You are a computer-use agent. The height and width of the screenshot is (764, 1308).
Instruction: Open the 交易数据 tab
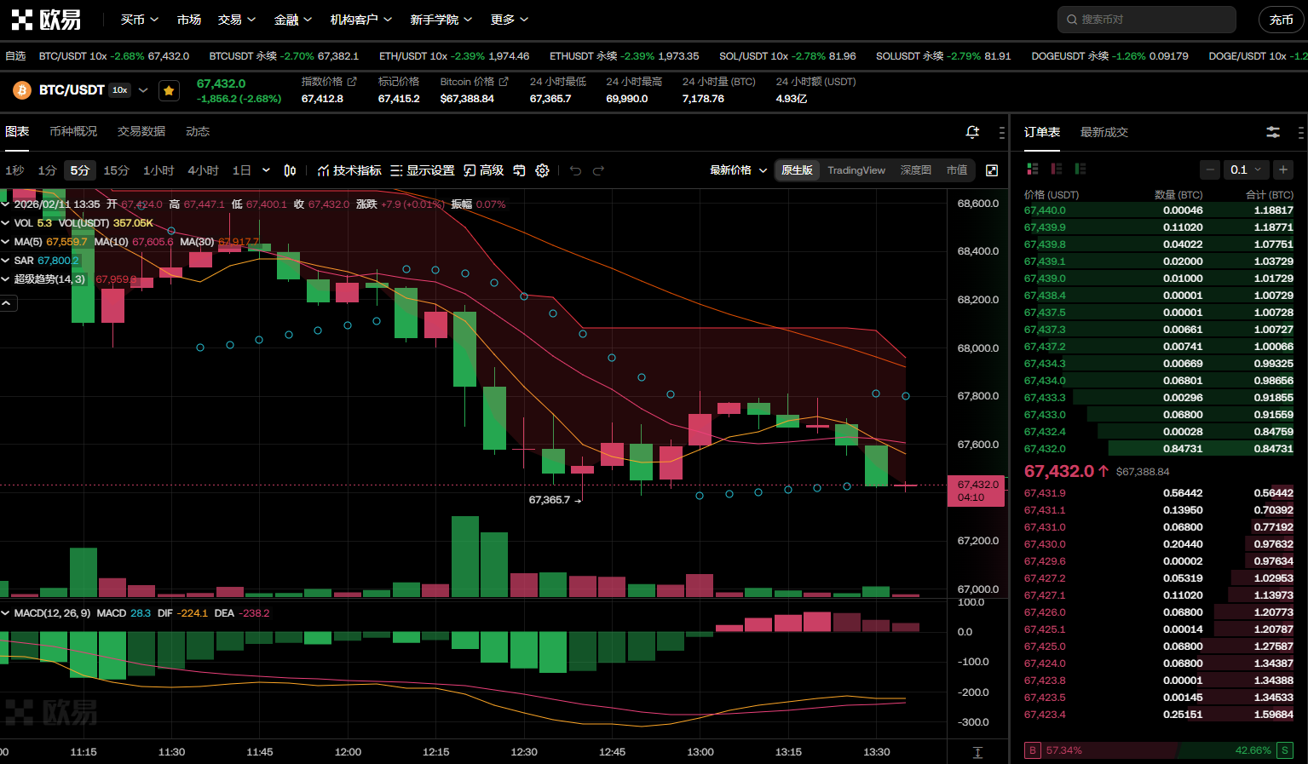pos(141,131)
